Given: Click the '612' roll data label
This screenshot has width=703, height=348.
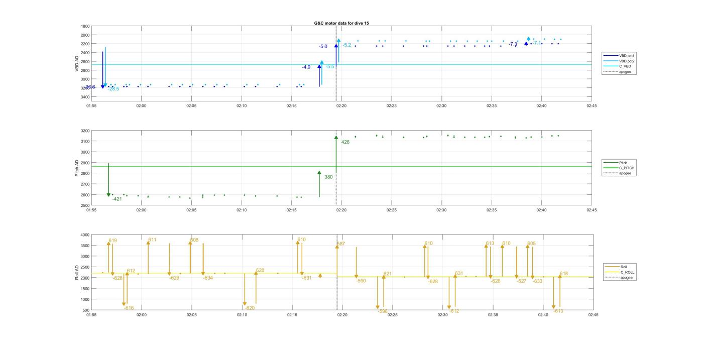Looking at the screenshot, I should (x=131, y=271).
